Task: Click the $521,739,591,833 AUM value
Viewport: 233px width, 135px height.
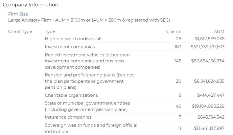Action: click(x=208, y=47)
